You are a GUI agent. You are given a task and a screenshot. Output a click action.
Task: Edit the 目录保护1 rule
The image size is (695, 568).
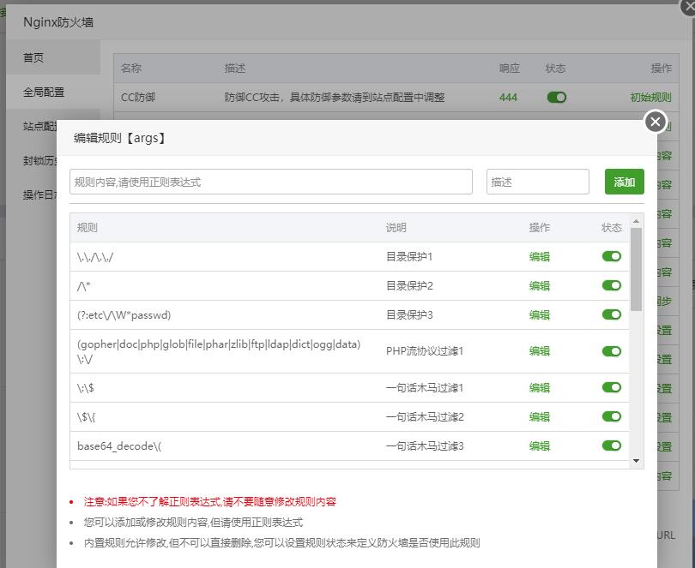coord(540,257)
